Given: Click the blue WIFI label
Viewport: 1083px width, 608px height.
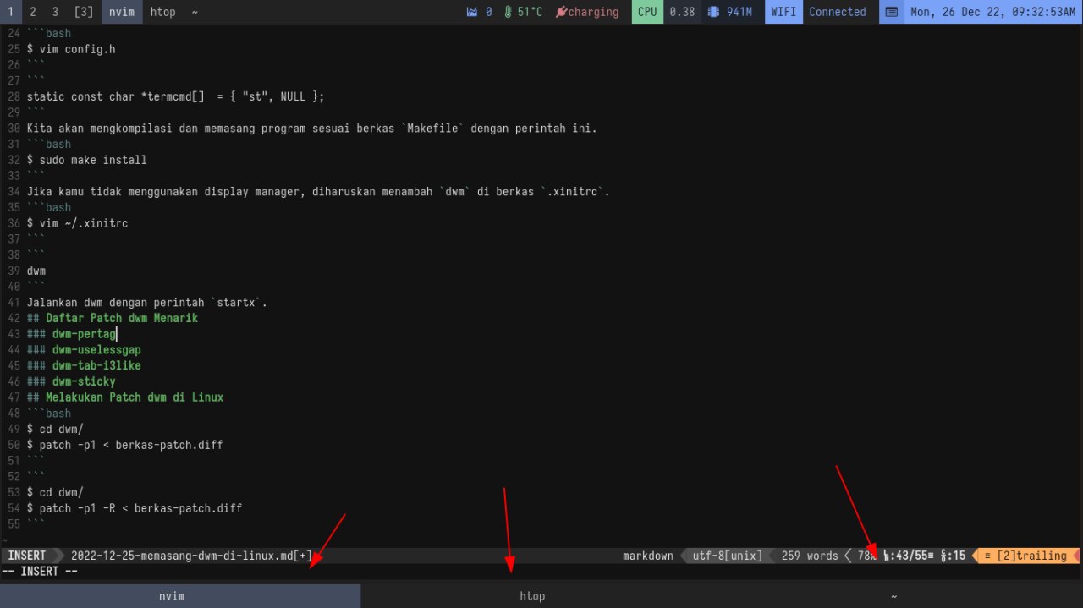Looking at the screenshot, I should (783, 12).
